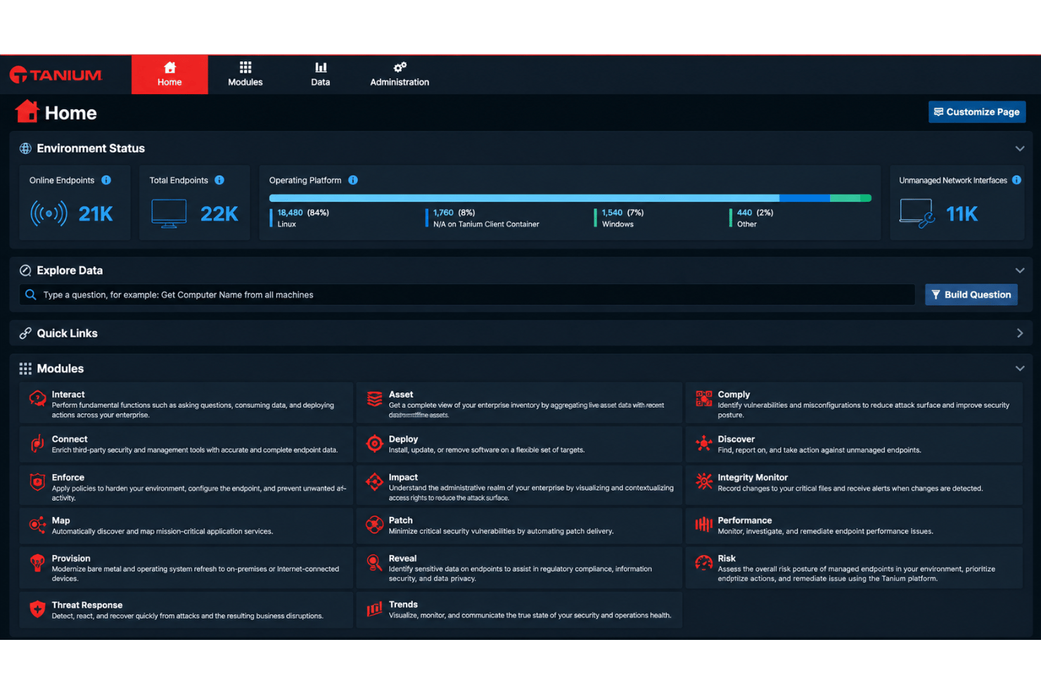1041x694 pixels.
Task: Click the 21K Online Endpoints value
Action: tap(96, 214)
